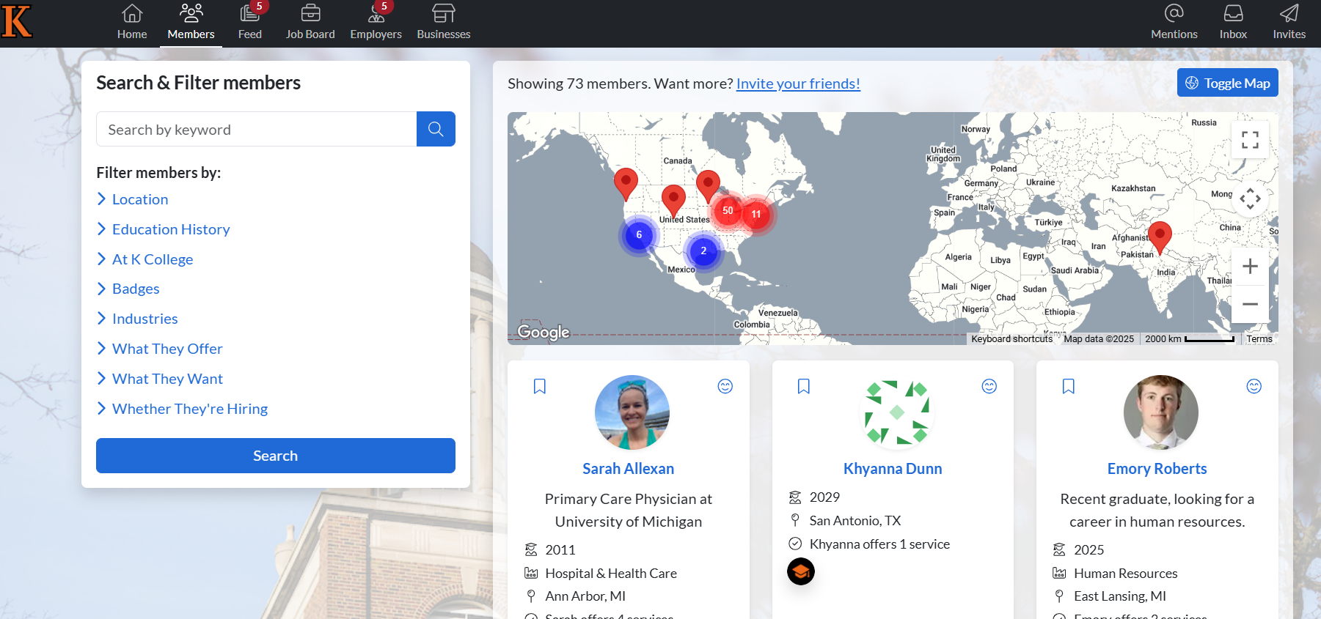Open the Inbox

pyautogui.click(x=1233, y=23)
